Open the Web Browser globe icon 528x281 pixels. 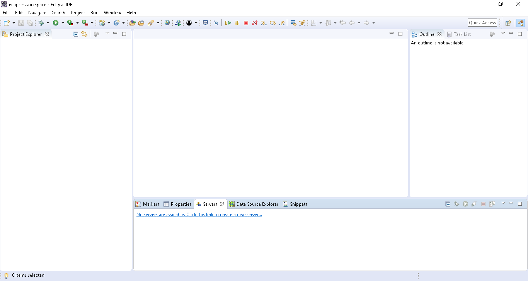[x=167, y=23]
